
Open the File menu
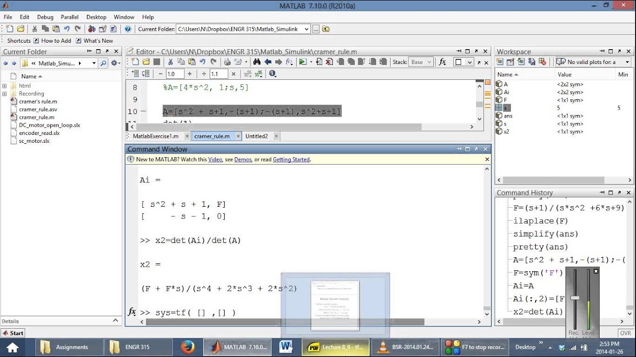tap(8, 17)
